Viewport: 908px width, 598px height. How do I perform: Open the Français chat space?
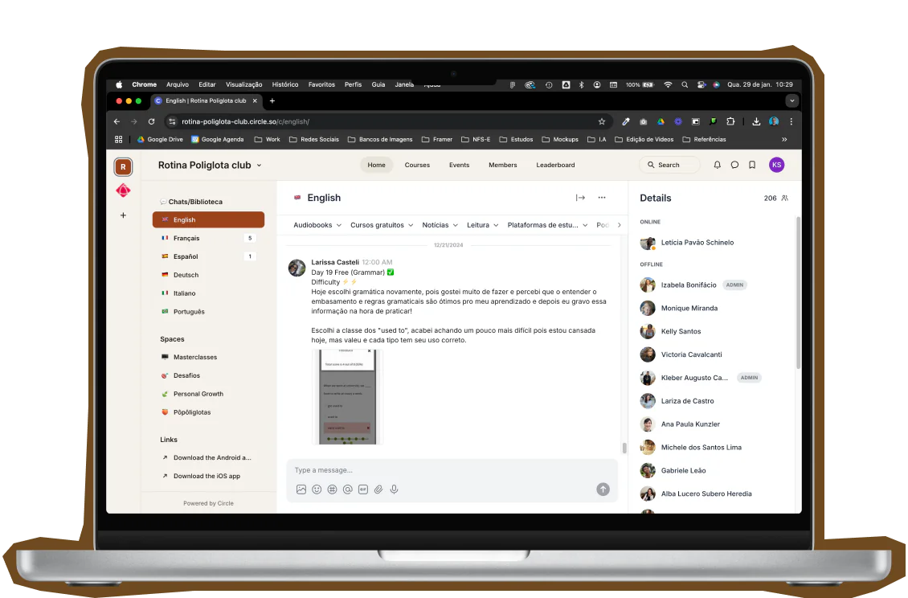[x=208, y=238]
